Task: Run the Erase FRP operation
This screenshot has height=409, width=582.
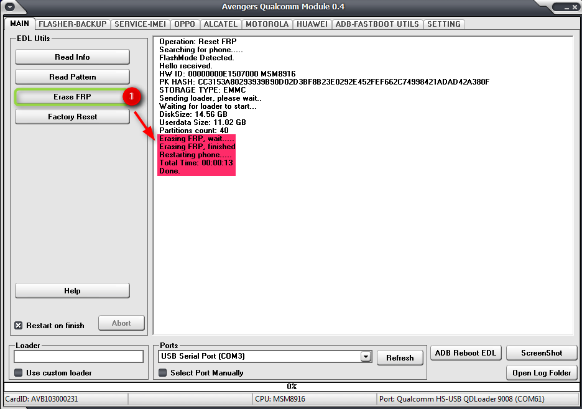Action: [72, 97]
